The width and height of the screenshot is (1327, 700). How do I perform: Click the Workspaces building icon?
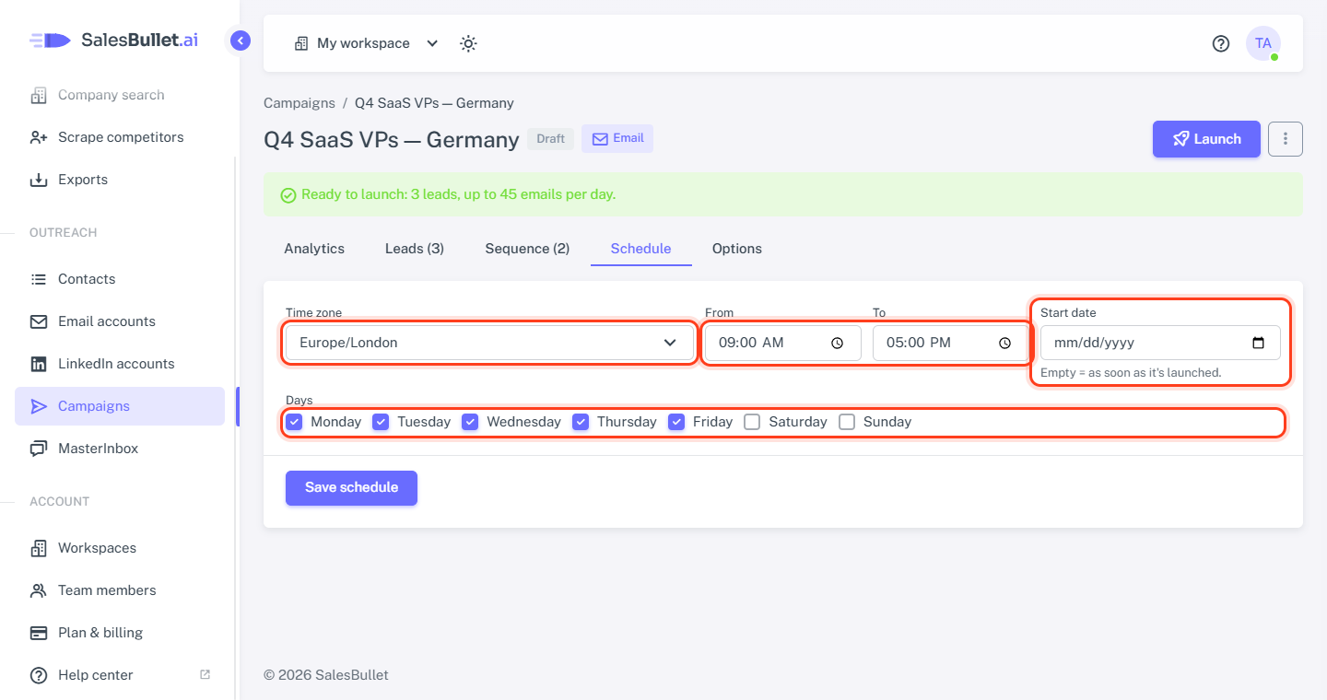click(x=39, y=548)
